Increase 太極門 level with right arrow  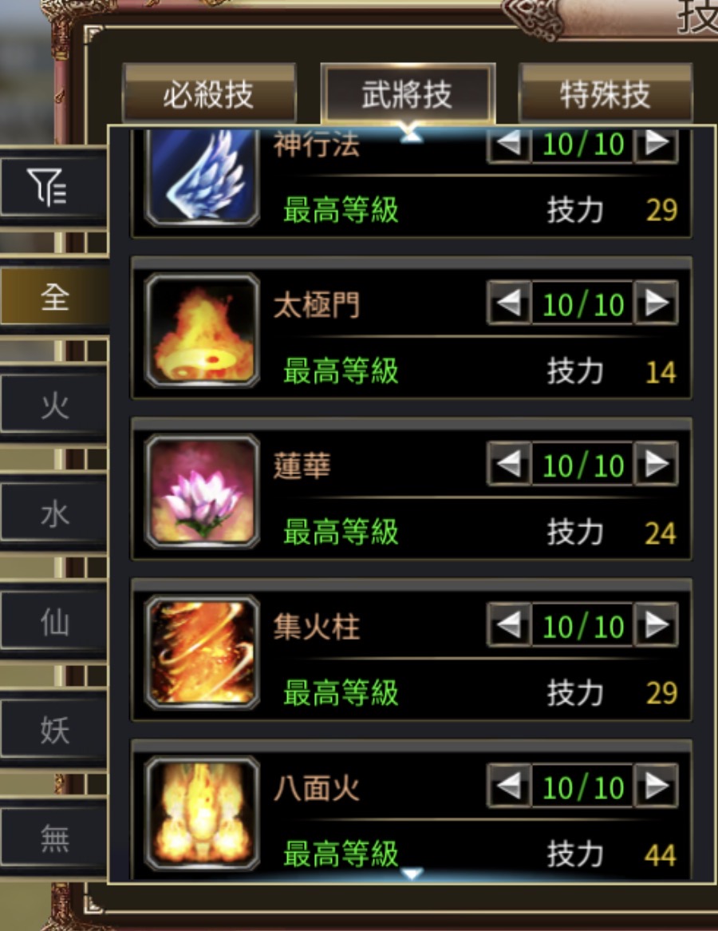tap(657, 303)
